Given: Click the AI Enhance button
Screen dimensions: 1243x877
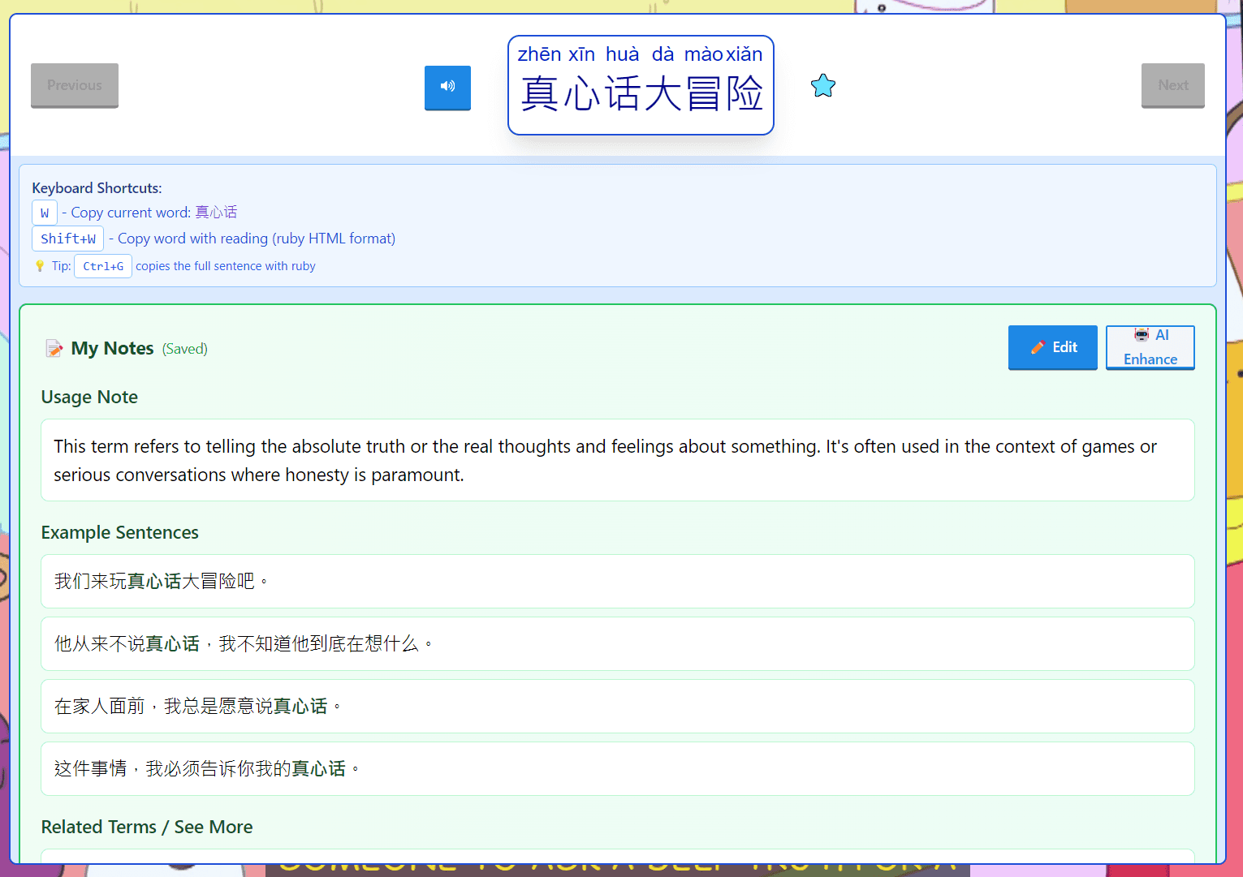Looking at the screenshot, I should (1150, 347).
